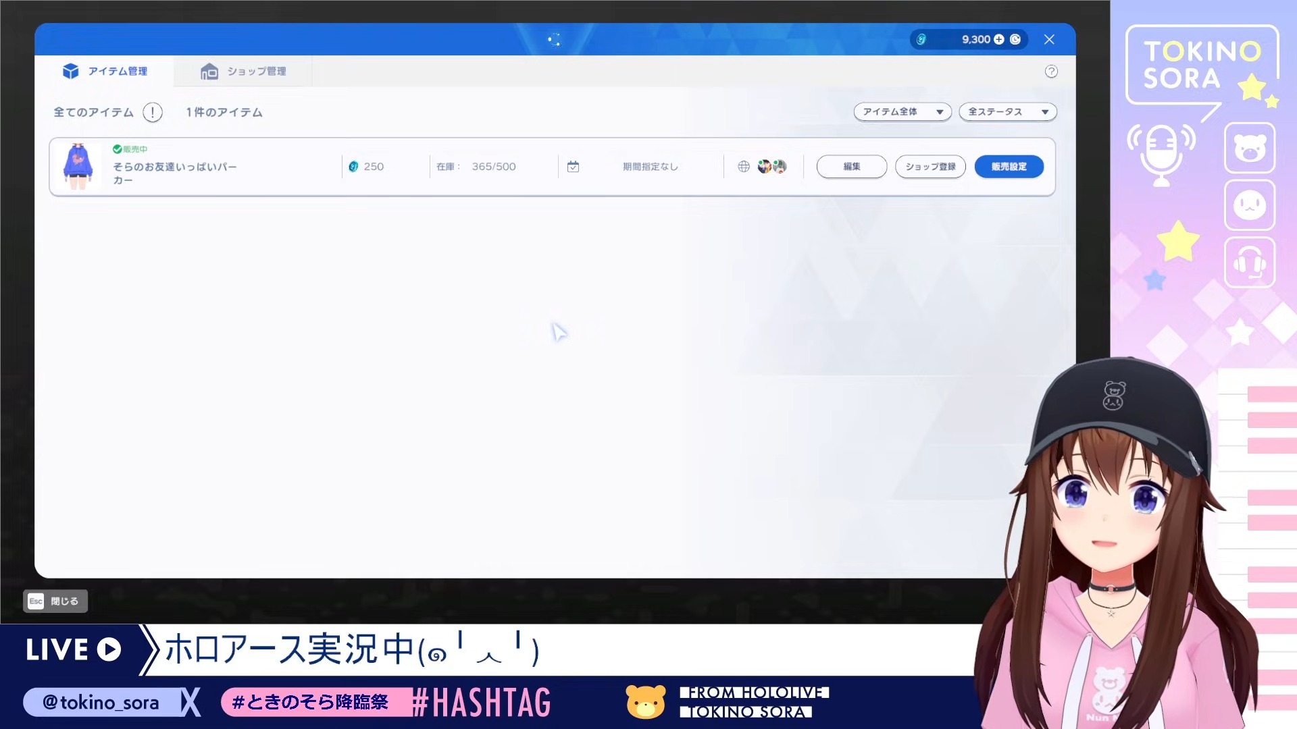Switch to the ショップ管理 tab
The image size is (1297, 729).
coord(243,71)
